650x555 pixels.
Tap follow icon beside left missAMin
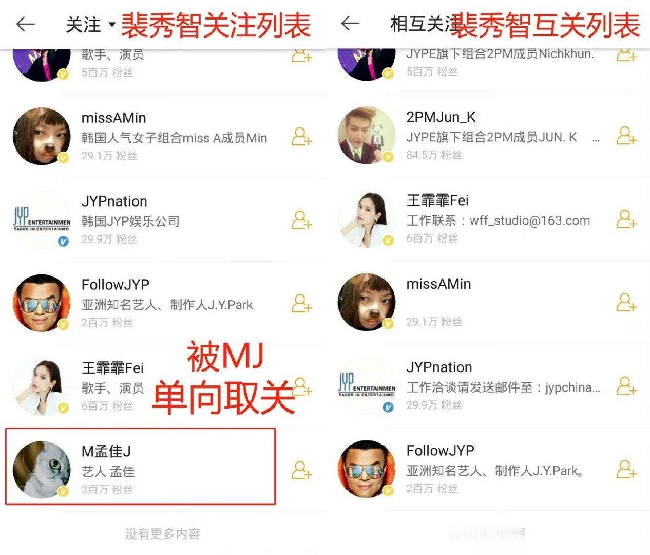pyautogui.click(x=301, y=137)
